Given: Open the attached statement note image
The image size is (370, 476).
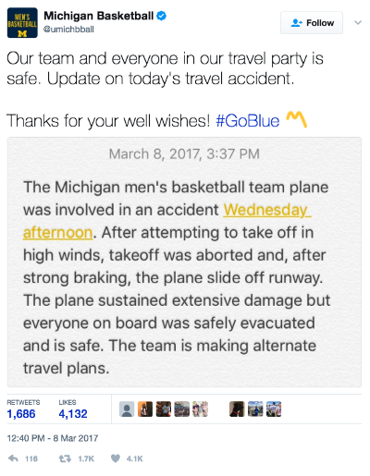Looking at the screenshot, I should pos(184,262).
